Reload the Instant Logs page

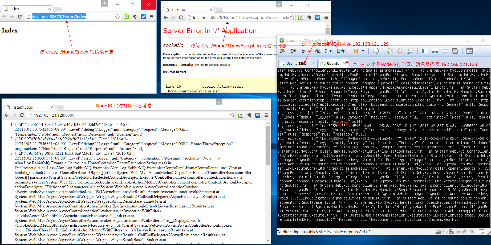point(22,115)
